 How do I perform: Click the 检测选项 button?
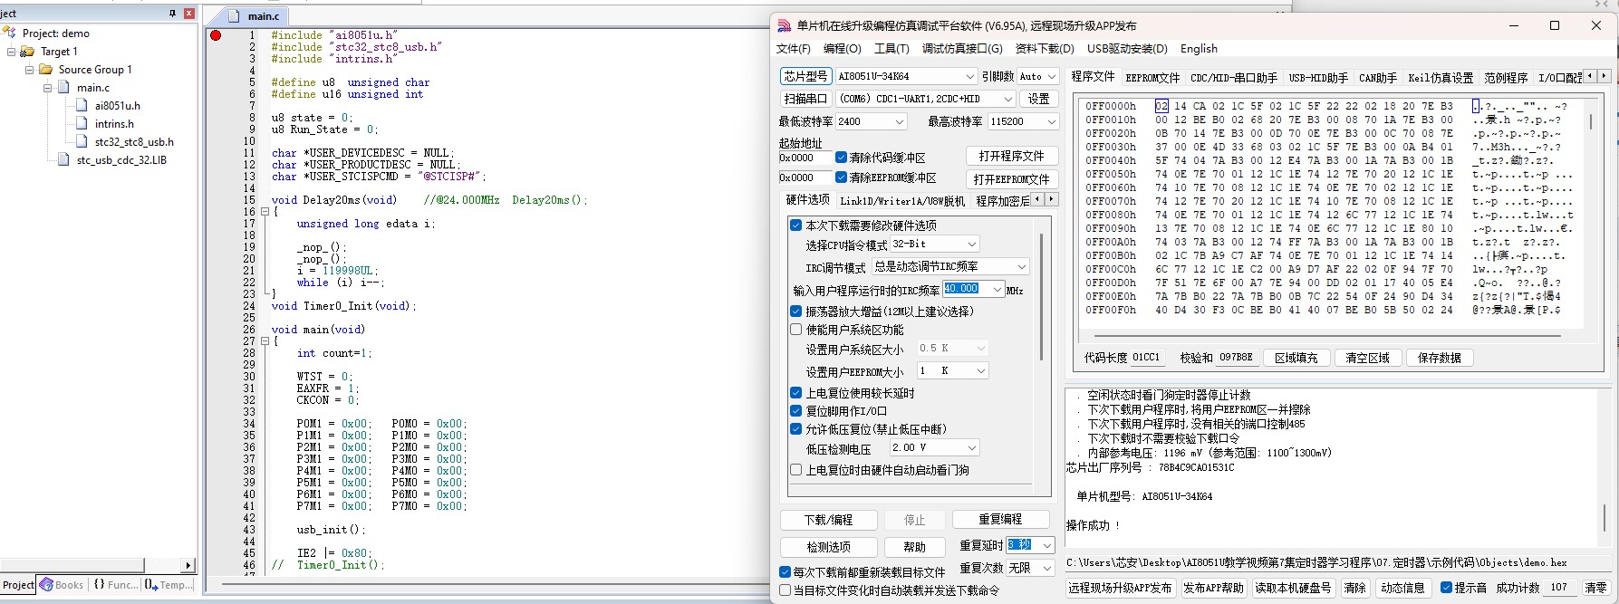(828, 547)
